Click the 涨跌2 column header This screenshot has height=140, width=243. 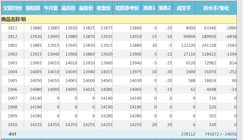[x=164, y=8]
